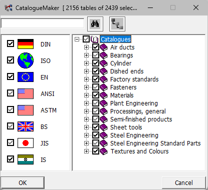
Task: Expand the Dished ends node
Action: (86, 71)
